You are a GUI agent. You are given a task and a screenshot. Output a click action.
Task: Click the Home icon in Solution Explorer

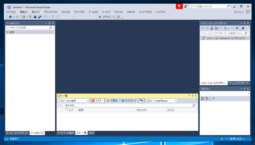tap(212, 28)
